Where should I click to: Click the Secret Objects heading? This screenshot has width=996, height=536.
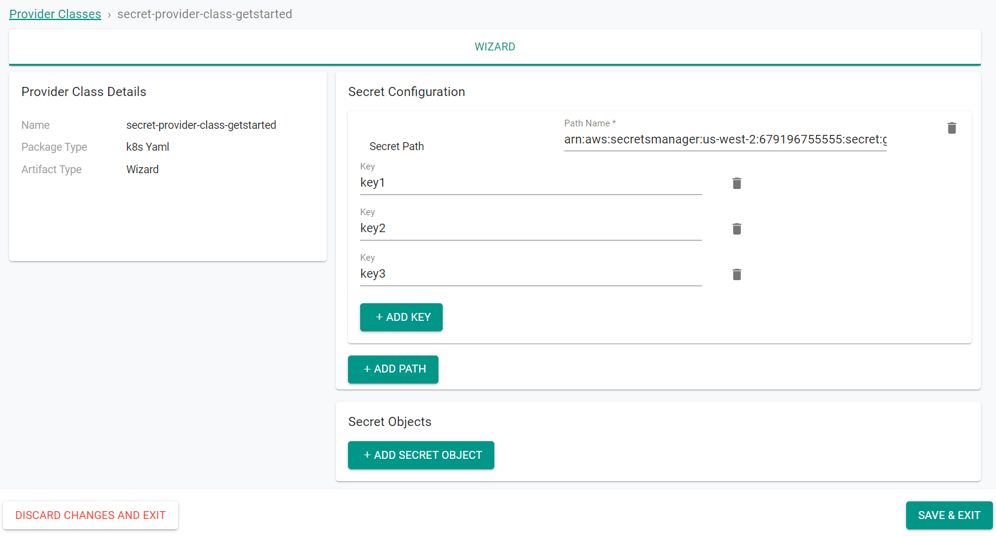389,422
